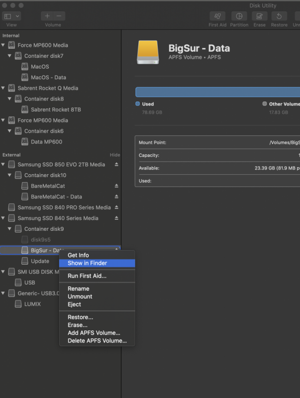Collapse the first Force MP600 Media disk

pos(3,45)
